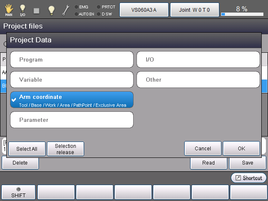Open the I/O lightbulb status icon
Image resolution: width=268 pixels, height=201 pixels.
pyautogui.click(x=23, y=10)
